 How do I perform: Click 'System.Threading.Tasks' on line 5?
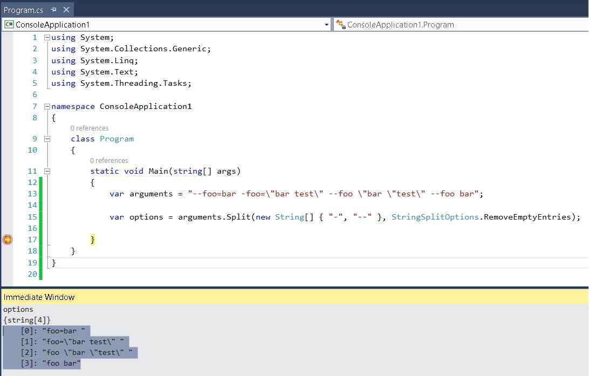[133, 83]
